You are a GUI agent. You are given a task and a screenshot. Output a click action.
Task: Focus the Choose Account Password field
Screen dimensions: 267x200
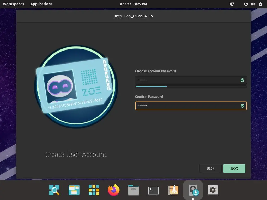point(188,80)
